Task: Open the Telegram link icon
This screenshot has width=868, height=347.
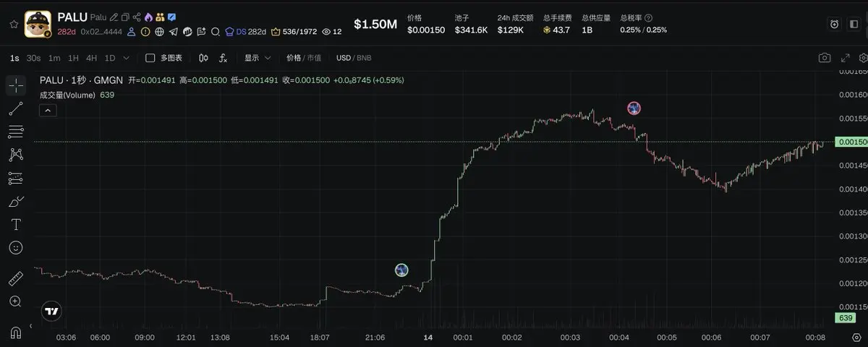Action: [x=173, y=32]
